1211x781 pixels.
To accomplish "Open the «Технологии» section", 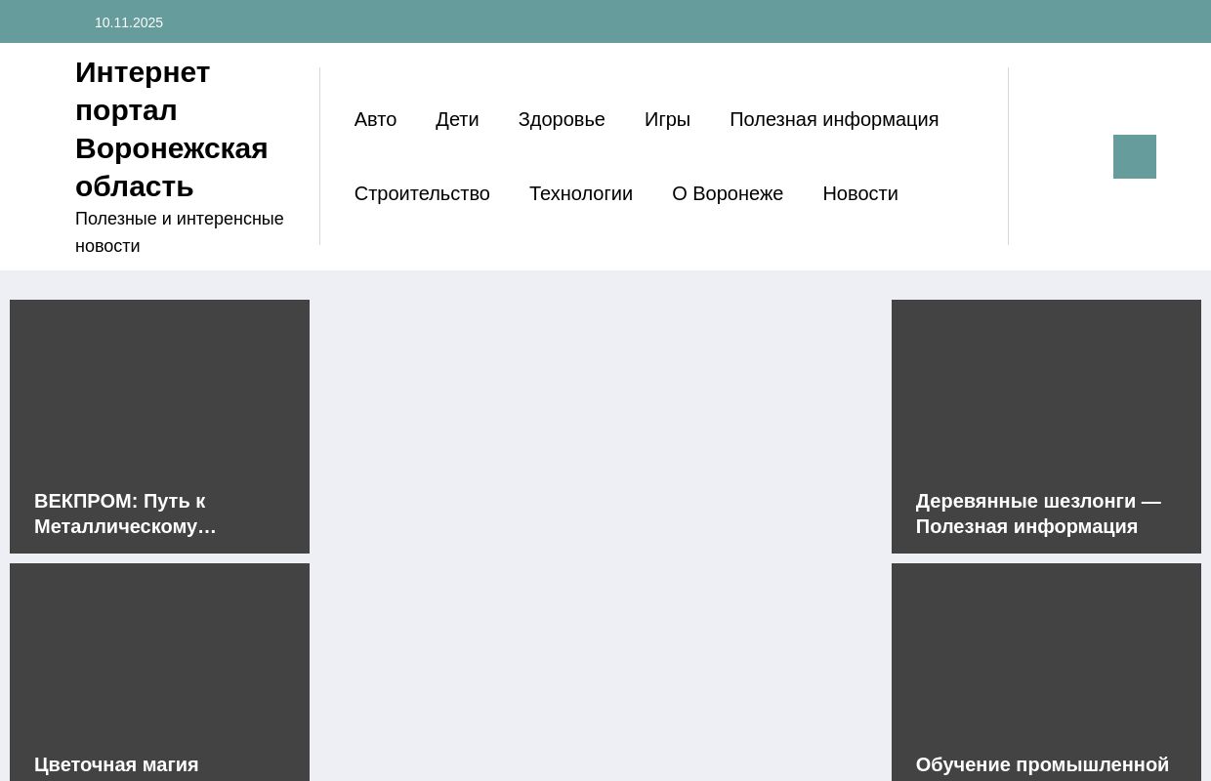I will [x=581, y=193].
